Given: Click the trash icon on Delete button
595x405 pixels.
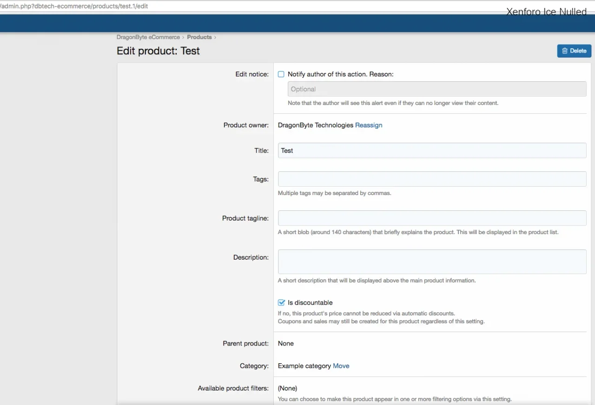Looking at the screenshot, I should (x=564, y=51).
